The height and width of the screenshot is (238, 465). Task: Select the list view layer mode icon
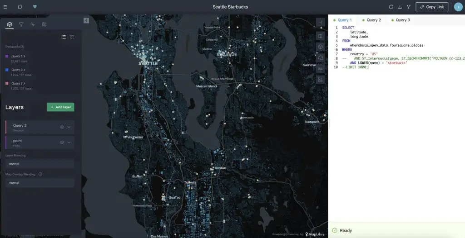click(x=64, y=37)
